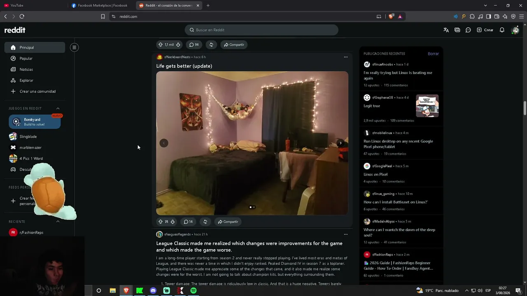Open Reddit advertise icon in header
Viewport: 527px width, 296px height.
click(457, 30)
